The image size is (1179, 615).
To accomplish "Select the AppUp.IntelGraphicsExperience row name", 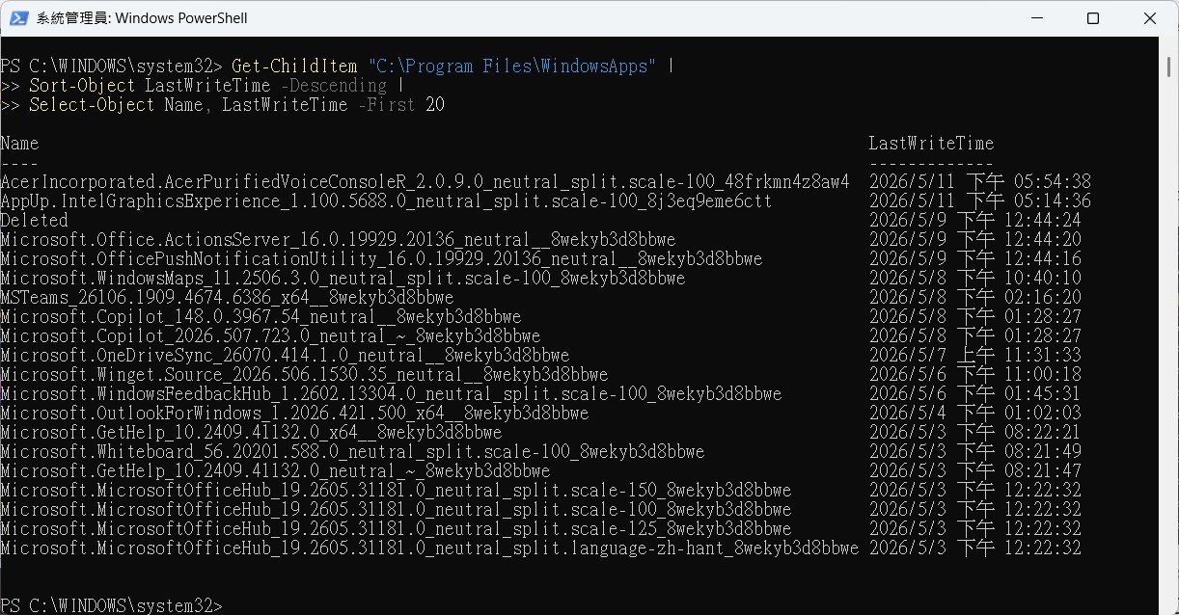I will (x=386, y=201).
